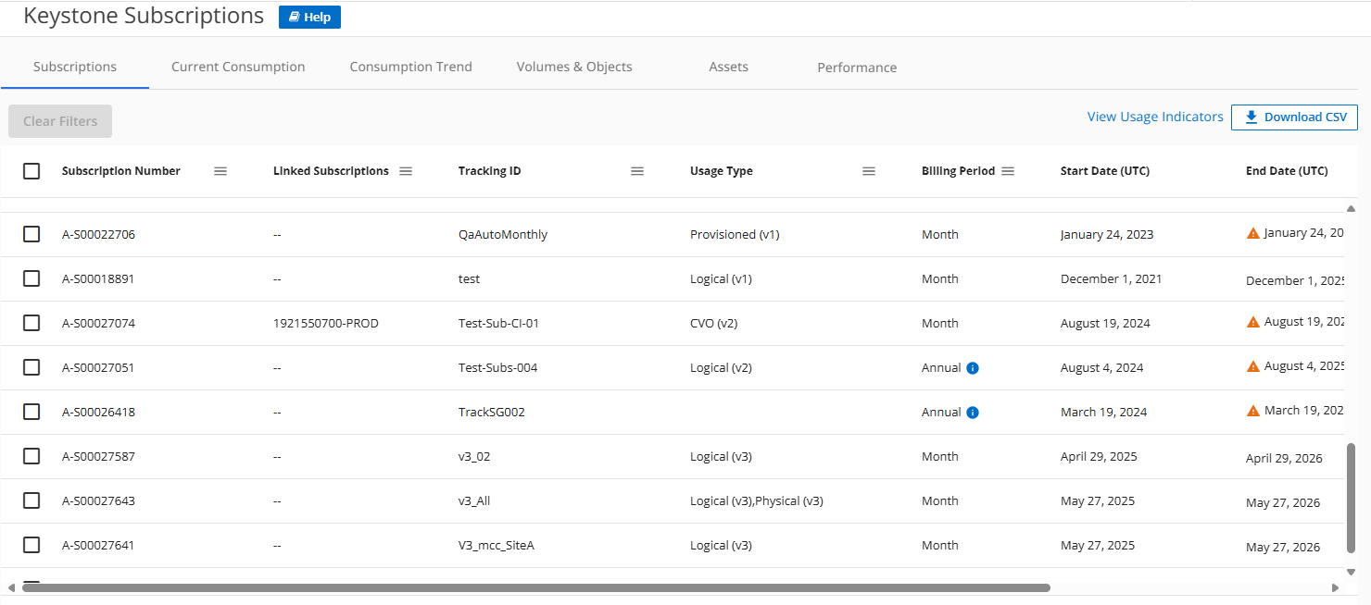The height and width of the screenshot is (605, 1371).
Task: Open the Billing Period column menu icon
Action: point(1008,171)
